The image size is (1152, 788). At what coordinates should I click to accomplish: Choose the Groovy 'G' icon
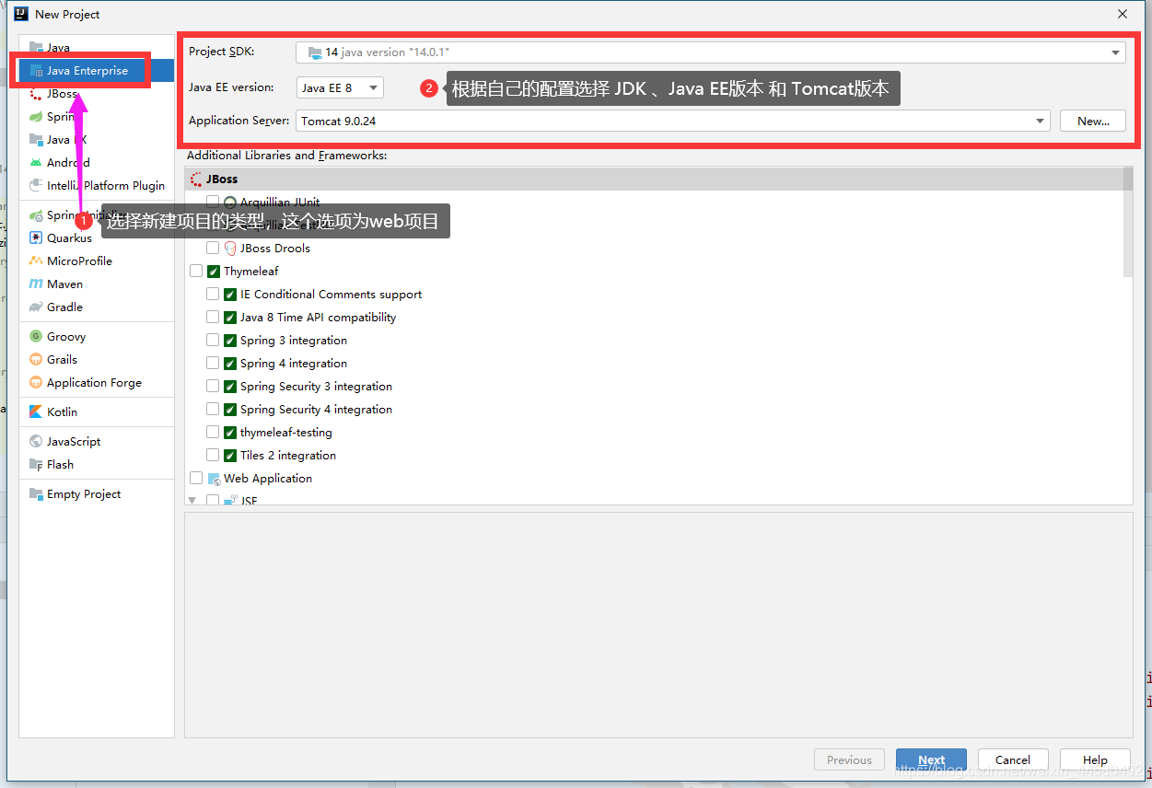pyautogui.click(x=36, y=337)
